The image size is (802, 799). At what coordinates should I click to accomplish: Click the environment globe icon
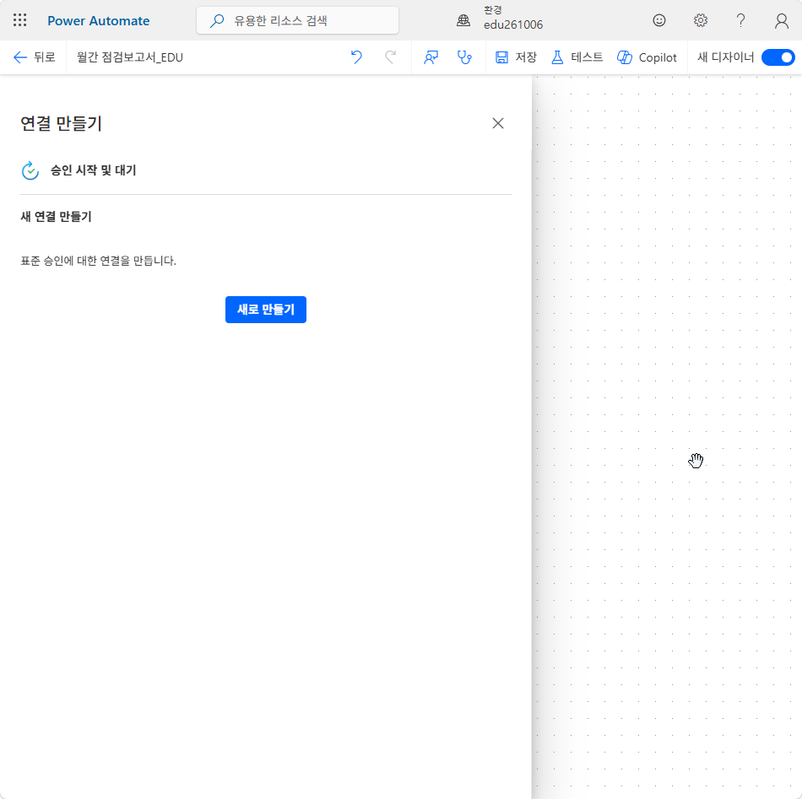[463, 20]
